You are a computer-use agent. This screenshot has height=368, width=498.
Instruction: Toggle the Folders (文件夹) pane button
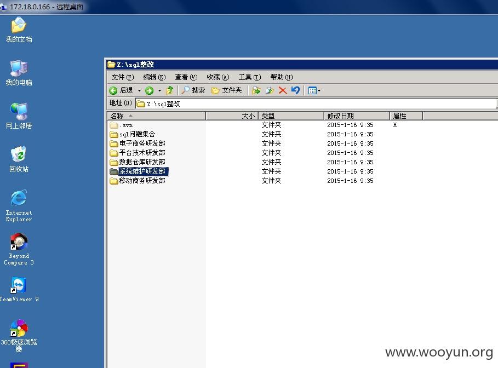point(226,90)
